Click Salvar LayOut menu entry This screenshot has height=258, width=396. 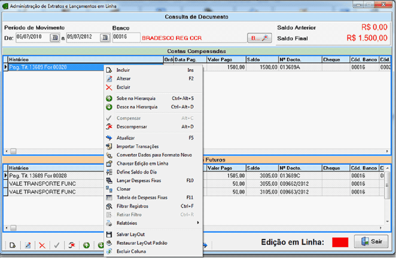130,234
